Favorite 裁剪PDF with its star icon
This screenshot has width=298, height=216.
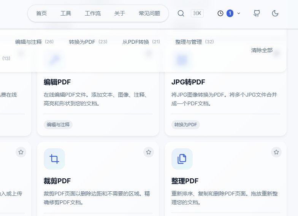(149, 152)
